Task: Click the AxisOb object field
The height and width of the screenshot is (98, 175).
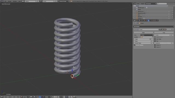Action: pos(147,37)
